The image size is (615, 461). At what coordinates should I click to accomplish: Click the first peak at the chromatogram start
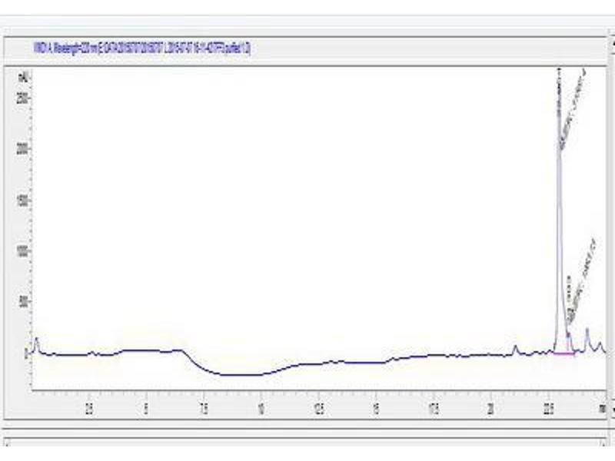tap(35, 338)
